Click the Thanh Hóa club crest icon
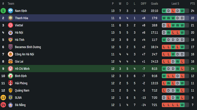The image size is (197, 110). [x=10, y=18]
